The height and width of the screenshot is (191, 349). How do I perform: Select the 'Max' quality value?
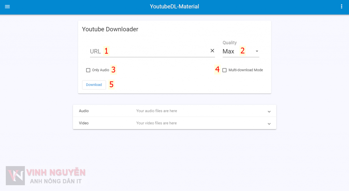point(228,52)
